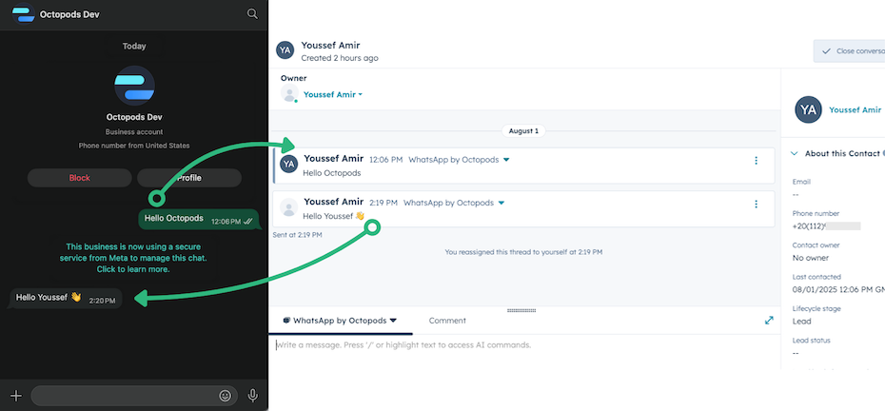Click the microphone voice message icon
This screenshot has width=885, height=411.
click(x=253, y=395)
